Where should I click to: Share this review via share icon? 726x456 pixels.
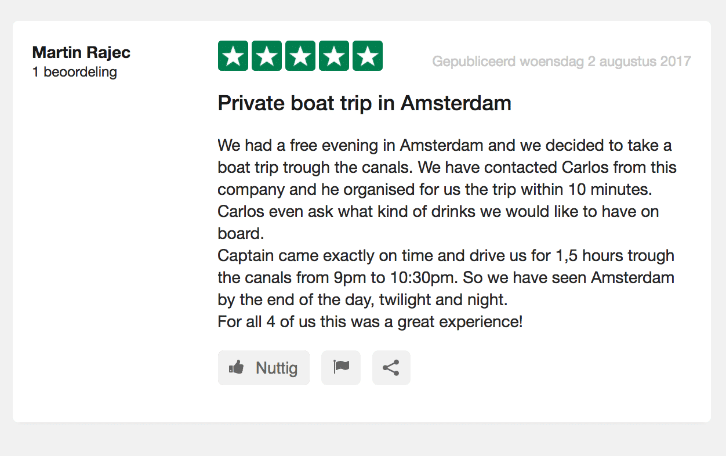pyautogui.click(x=391, y=368)
